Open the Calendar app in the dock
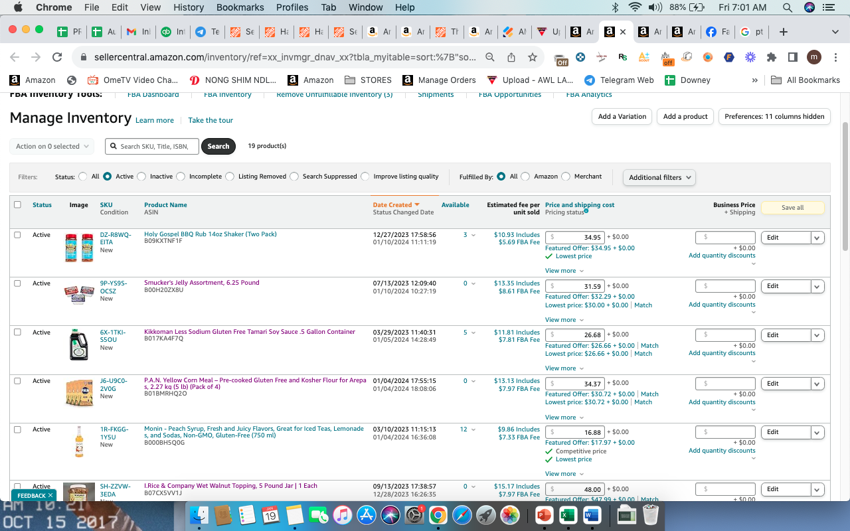The width and height of the screenshot is (850, 531). click(x=270, y=515)
